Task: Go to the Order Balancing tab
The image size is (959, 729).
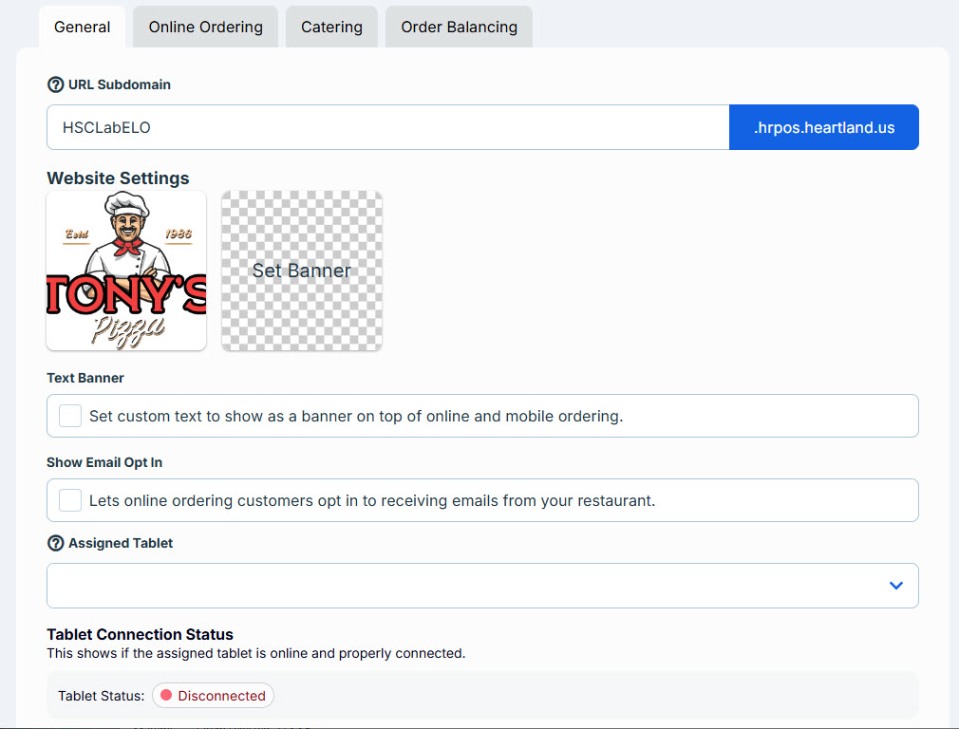Action: 459,27
